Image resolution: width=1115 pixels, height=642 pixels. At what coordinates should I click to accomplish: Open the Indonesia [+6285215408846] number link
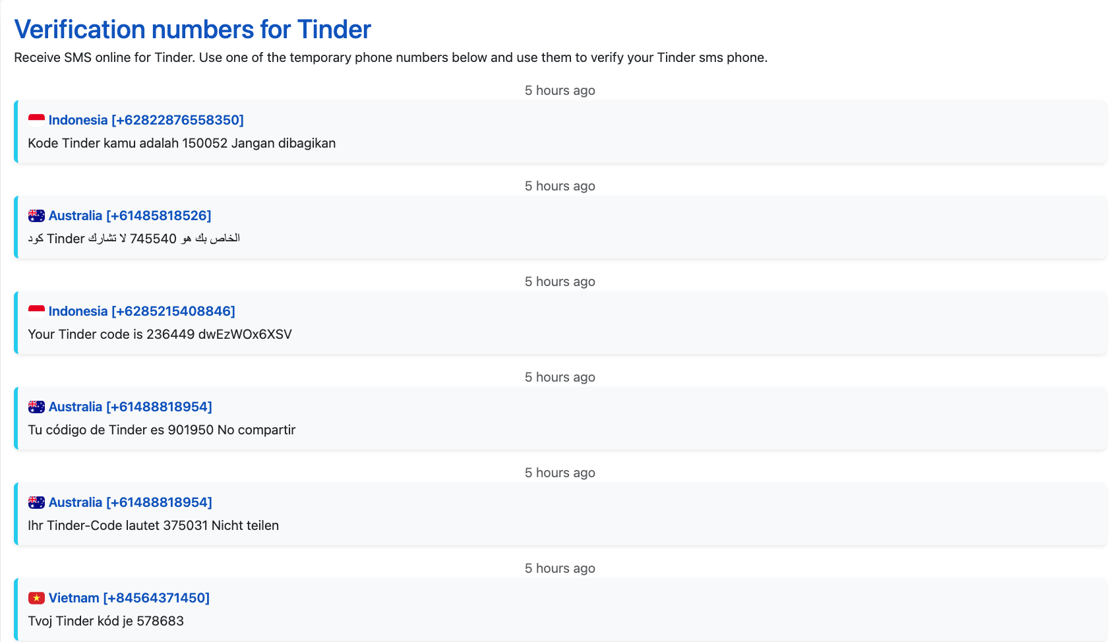click(x=142, y=311)
